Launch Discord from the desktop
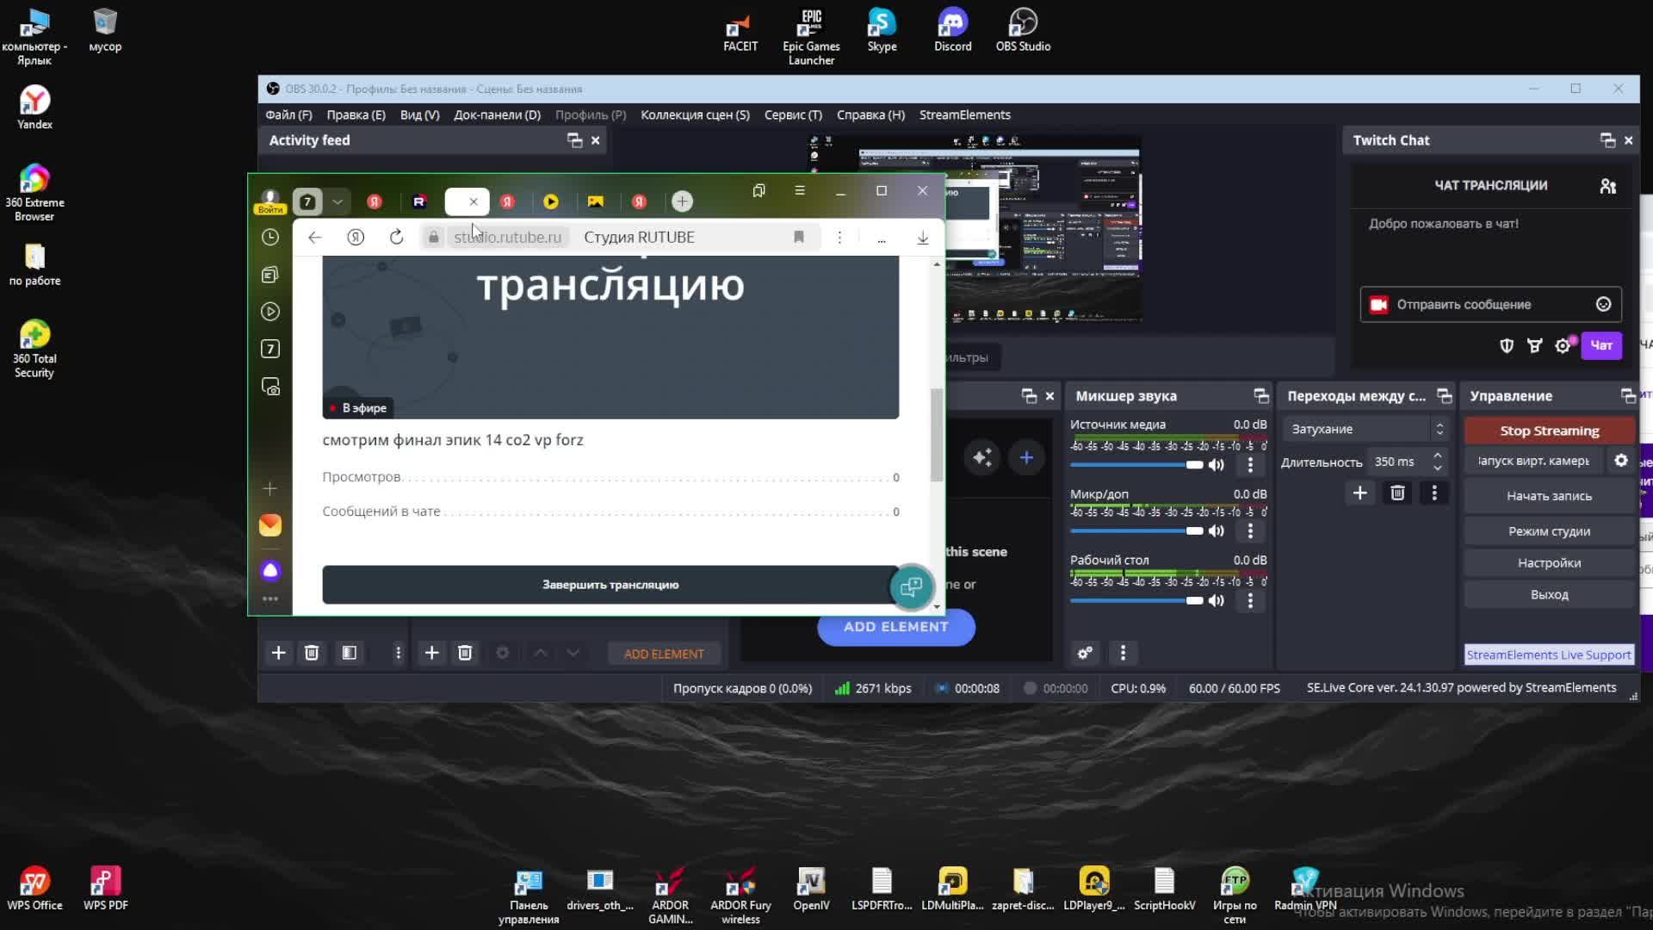1653x930 pixels. [952, 31]
